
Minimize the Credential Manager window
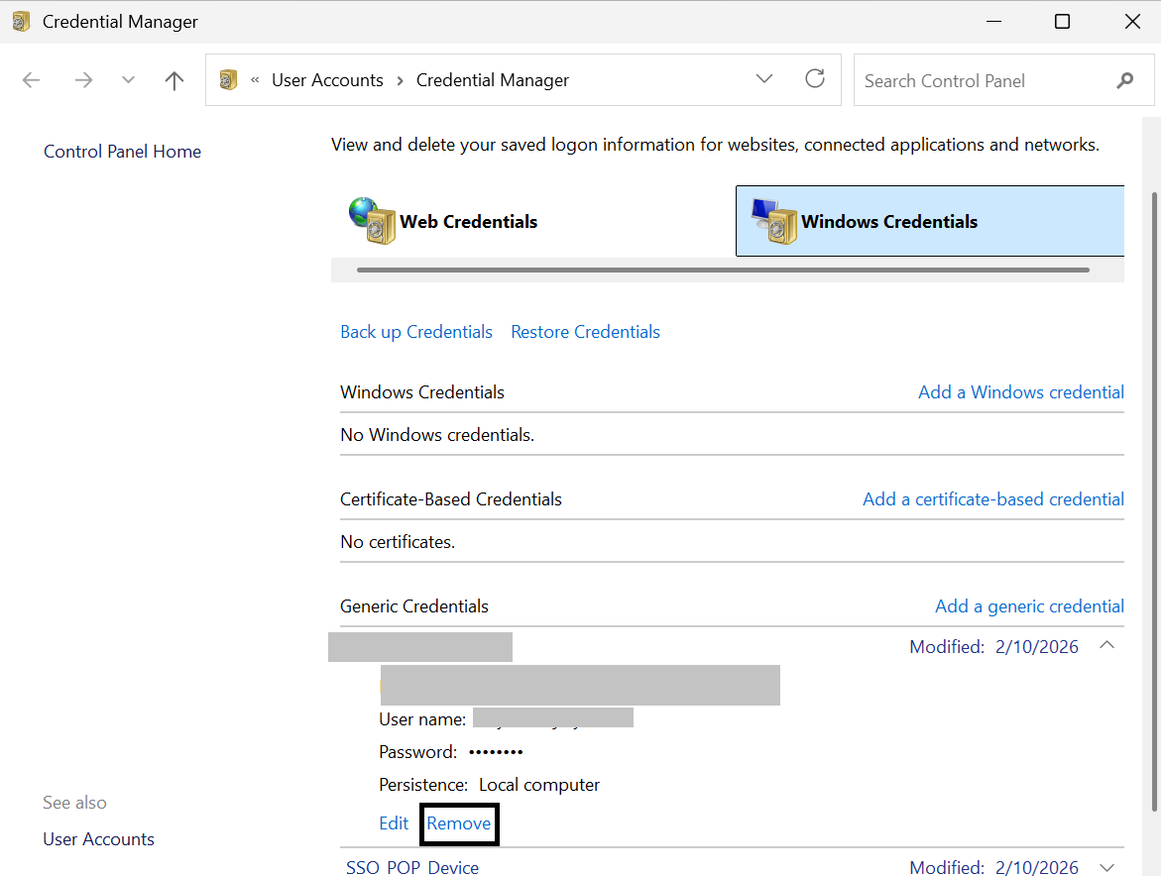993,22
